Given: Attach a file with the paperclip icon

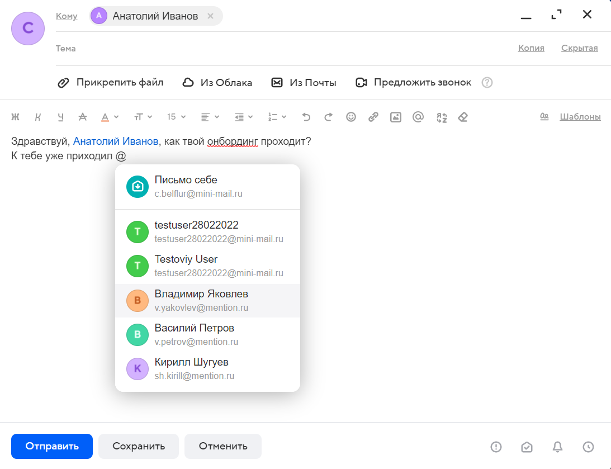Looking at the screenshot, I should pos(110,82).
